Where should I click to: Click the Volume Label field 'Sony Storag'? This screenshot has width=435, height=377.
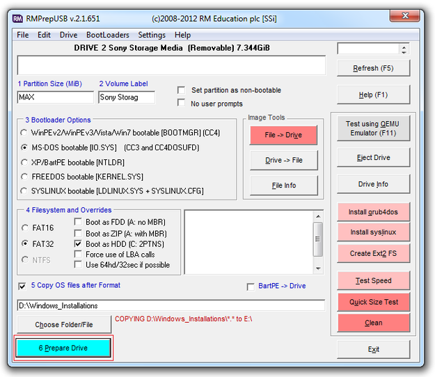click(127, 97)
